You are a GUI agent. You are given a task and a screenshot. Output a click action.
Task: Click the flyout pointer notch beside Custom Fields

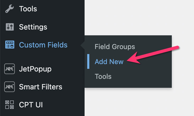click(82, 45)
